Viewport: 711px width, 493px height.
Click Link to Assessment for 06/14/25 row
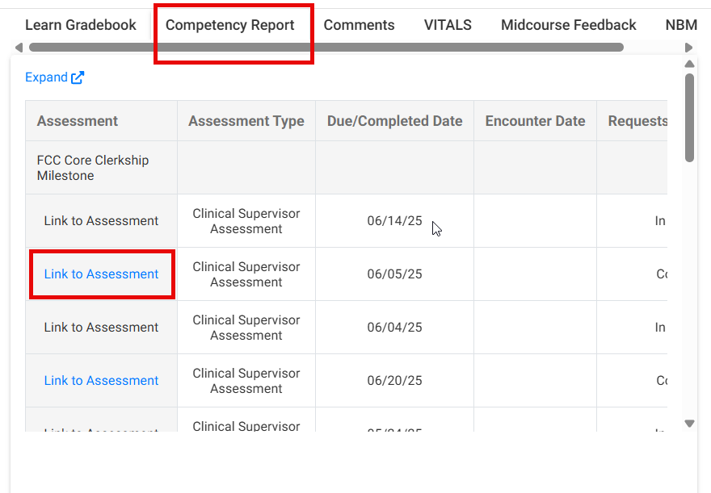click(x=101, y=220)
